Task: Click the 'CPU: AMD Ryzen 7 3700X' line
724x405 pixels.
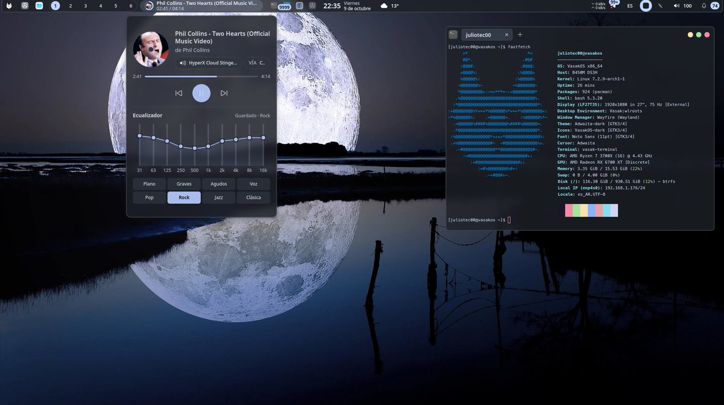Action: pyautogui.click(x=605, y=155)
